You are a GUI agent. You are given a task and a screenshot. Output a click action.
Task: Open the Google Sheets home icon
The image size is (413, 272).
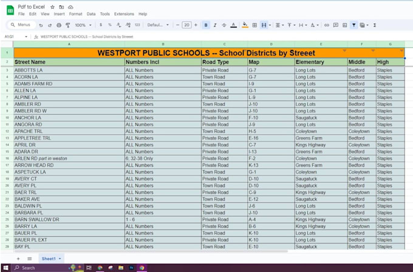(10, 10)
